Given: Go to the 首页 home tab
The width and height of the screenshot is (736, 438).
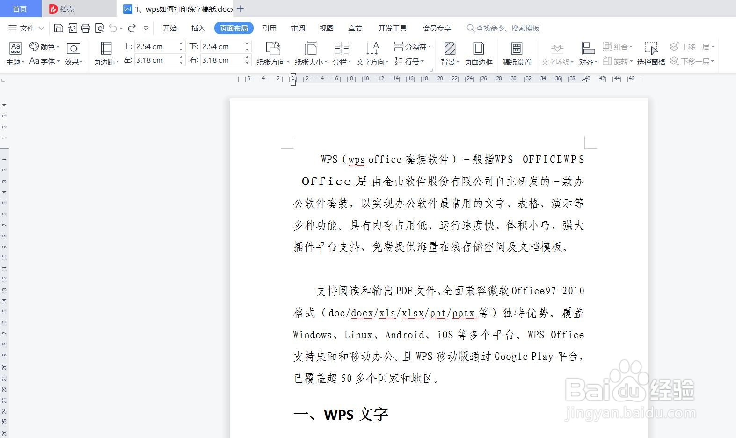Looking at the screenshot, I should [x=20, y=9].
